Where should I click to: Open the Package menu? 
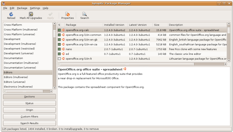click(22, 8)
